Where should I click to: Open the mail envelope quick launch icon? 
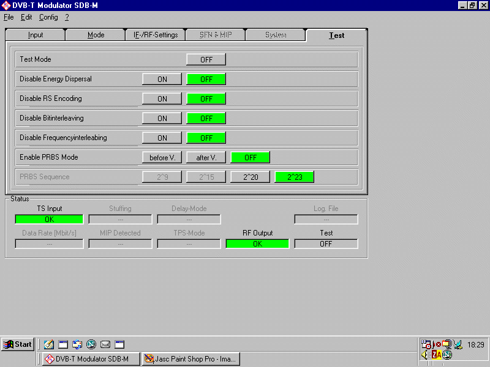point(105,344)
